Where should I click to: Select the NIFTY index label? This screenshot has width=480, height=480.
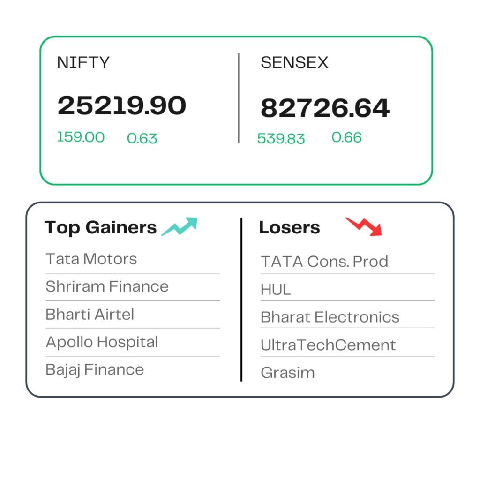pyautogui.click(x=83, y=62)
